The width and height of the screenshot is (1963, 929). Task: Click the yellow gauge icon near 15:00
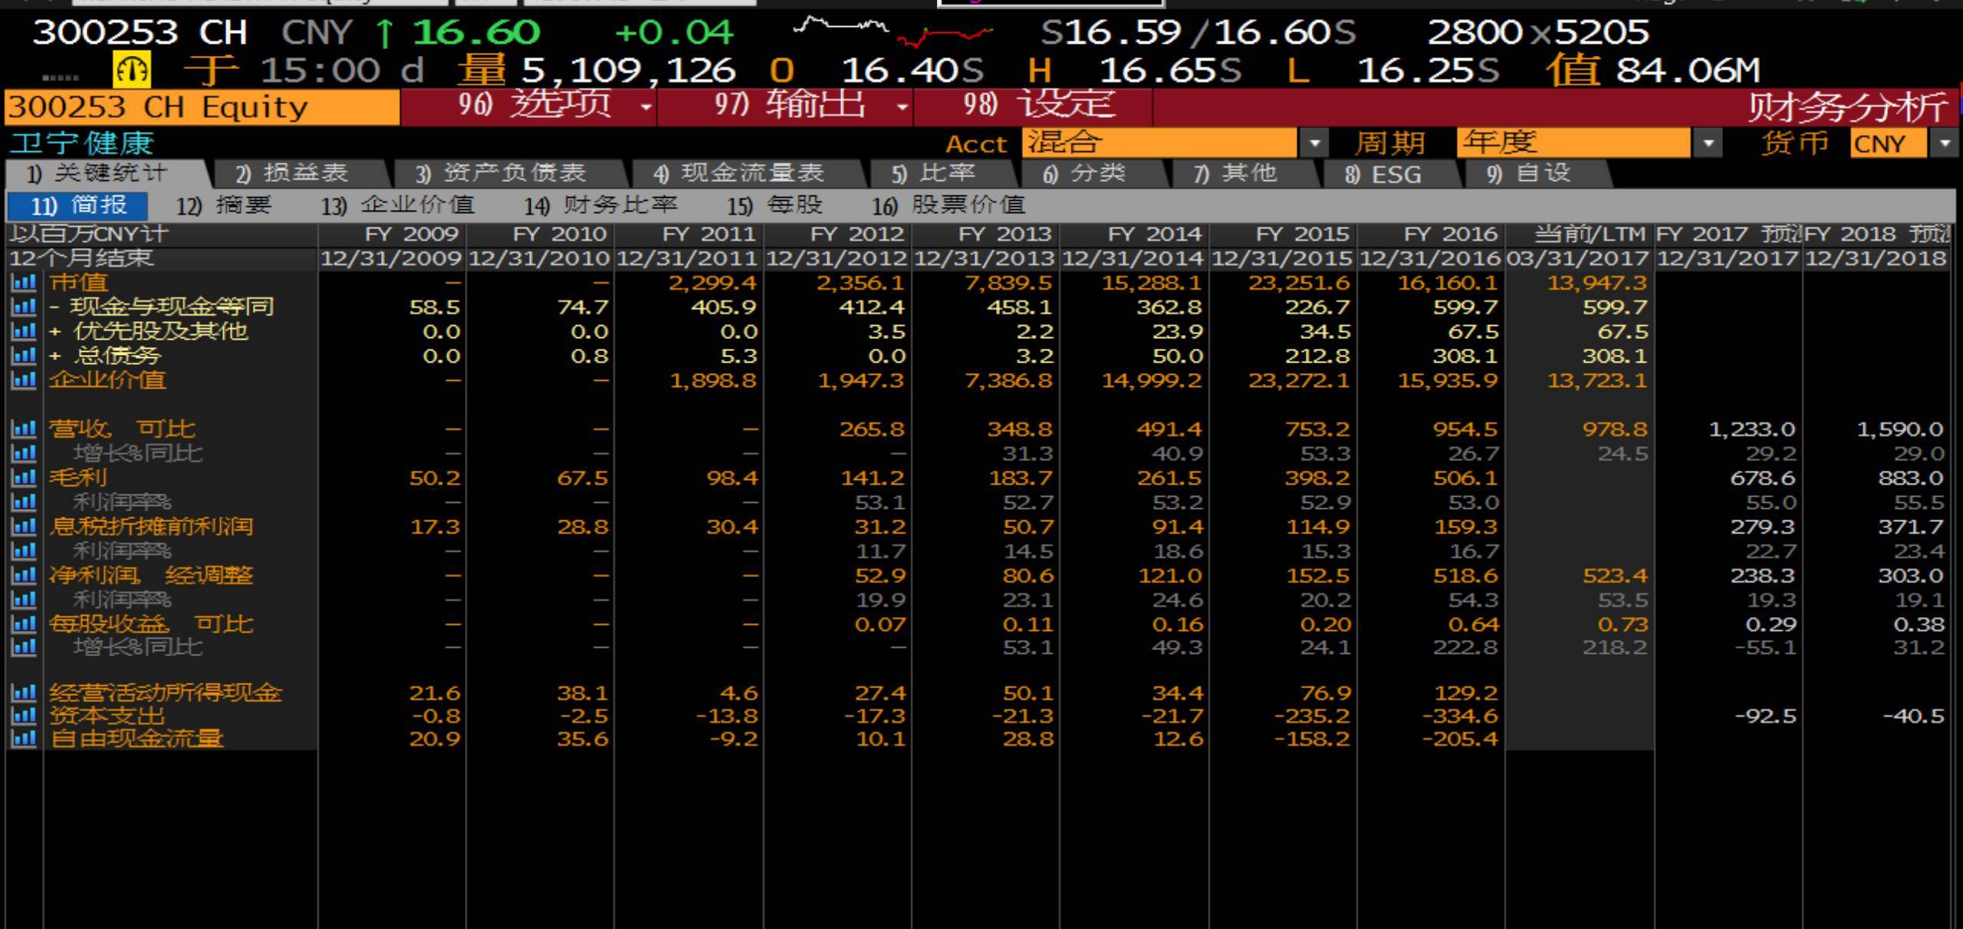point(132,71)
